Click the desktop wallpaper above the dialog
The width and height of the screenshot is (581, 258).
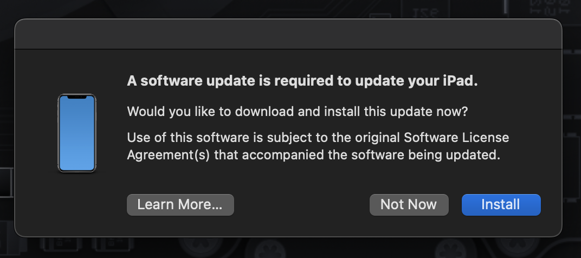[290, 8]
